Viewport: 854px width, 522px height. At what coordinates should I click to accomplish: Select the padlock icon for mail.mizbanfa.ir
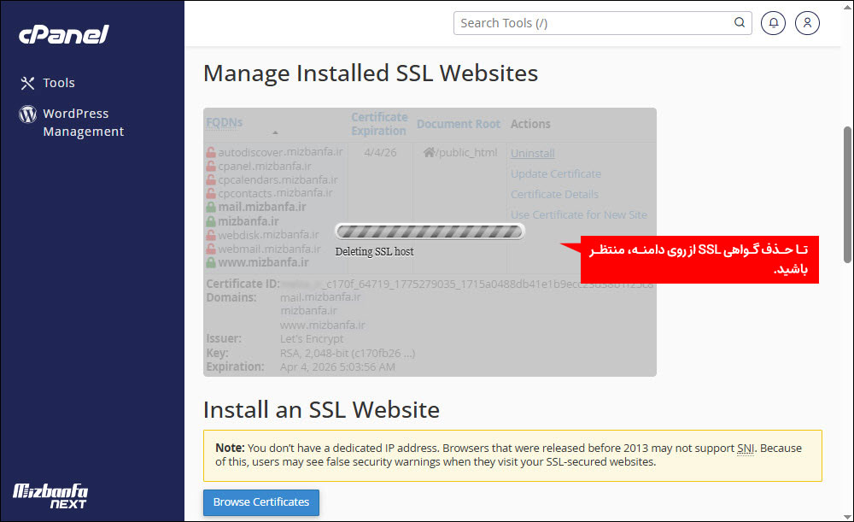click(211, 207)
